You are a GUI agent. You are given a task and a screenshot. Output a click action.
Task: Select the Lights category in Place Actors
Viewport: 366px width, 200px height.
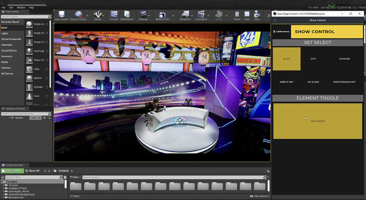pyautogui.click(x=5, y=33)
